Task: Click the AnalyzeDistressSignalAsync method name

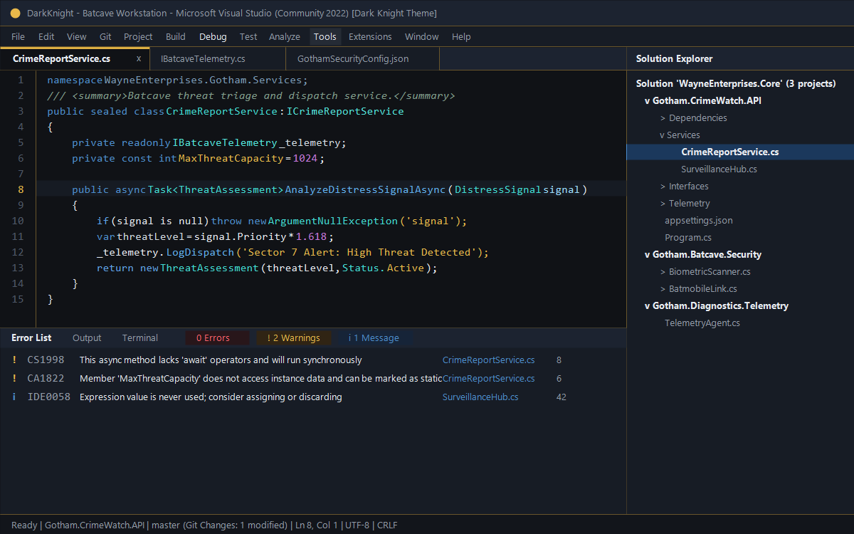Action: pyautogui.click(x=365, y=189)
